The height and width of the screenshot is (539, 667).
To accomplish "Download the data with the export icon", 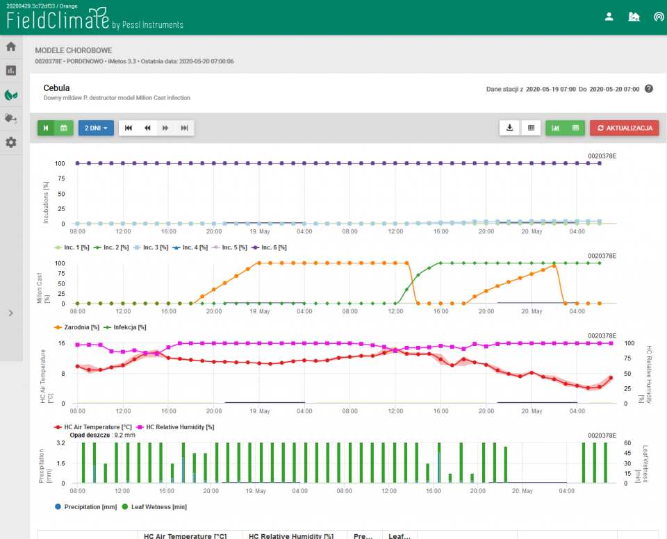I will pos(509,128).
